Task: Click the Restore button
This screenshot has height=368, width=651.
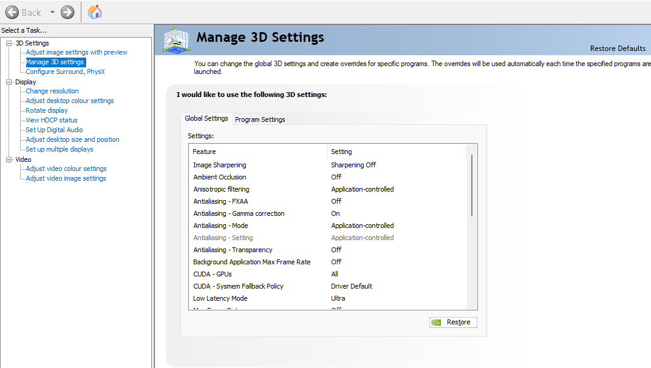Action: pyautogui.click(x=453, y=323)
